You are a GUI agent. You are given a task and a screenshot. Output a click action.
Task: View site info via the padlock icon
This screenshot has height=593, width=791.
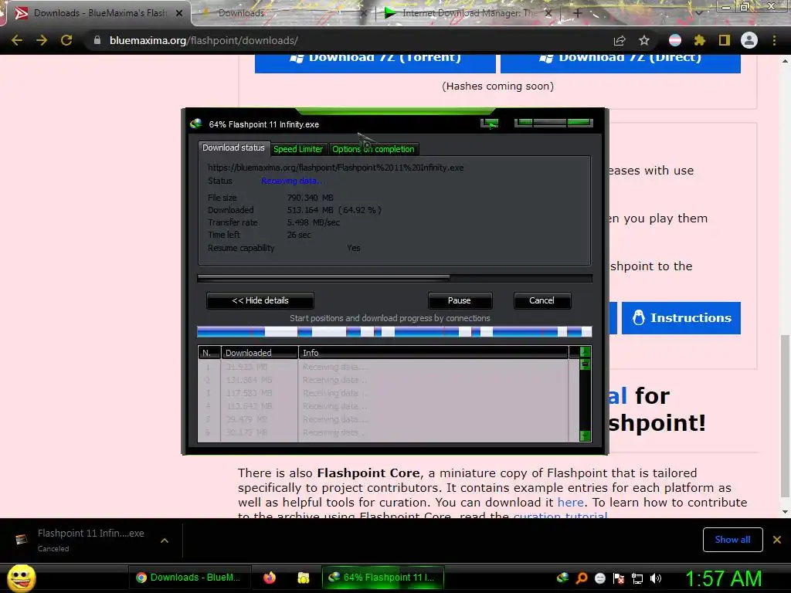tap(97, 40)
